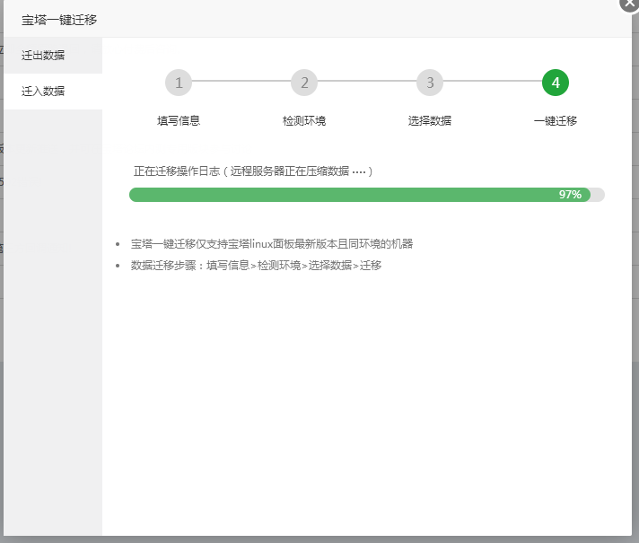Click the 选择数据 step label
Viewport: 639px width, 543px height.
(430, 120)
